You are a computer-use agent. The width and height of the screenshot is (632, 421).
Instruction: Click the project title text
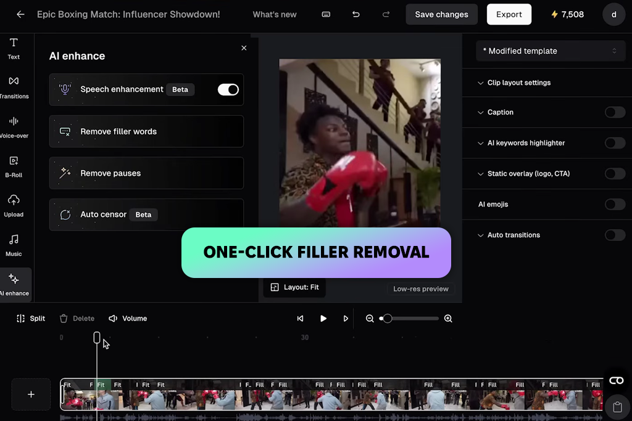[x=128, y=15]
